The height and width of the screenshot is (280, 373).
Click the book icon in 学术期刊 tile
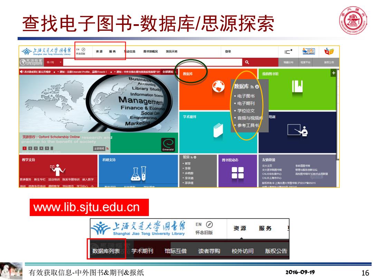point(218,130)
